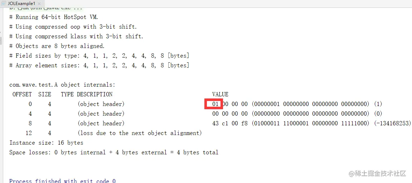Screen dimensions: 412x183
Task: Click the decimal value "(0)" in the offset 4 row
Action: coord(378,114)
